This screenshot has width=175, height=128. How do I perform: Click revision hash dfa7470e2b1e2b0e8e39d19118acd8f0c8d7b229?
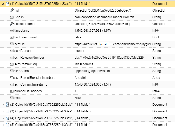click(x=109, y=58)
